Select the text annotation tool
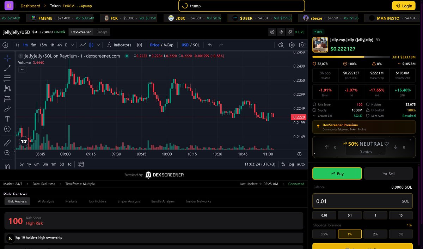The width and height of the screenshot is (423, 249). 7,119
